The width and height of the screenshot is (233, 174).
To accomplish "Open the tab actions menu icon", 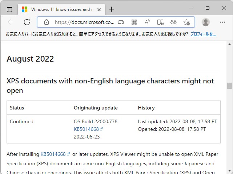I will [9, 9].
